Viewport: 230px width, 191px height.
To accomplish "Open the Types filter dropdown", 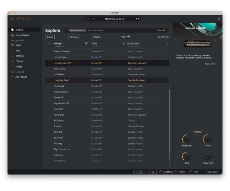I will tap(50, 37).
